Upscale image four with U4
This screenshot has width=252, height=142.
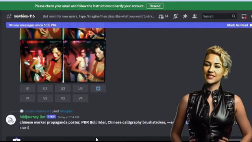click(x=80, y=88)
